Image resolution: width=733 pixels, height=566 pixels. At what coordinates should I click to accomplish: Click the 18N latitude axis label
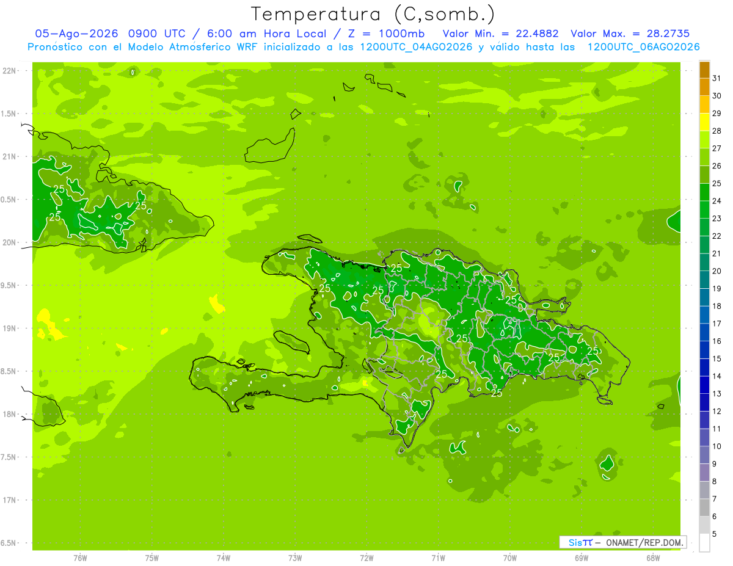[9, 414]
